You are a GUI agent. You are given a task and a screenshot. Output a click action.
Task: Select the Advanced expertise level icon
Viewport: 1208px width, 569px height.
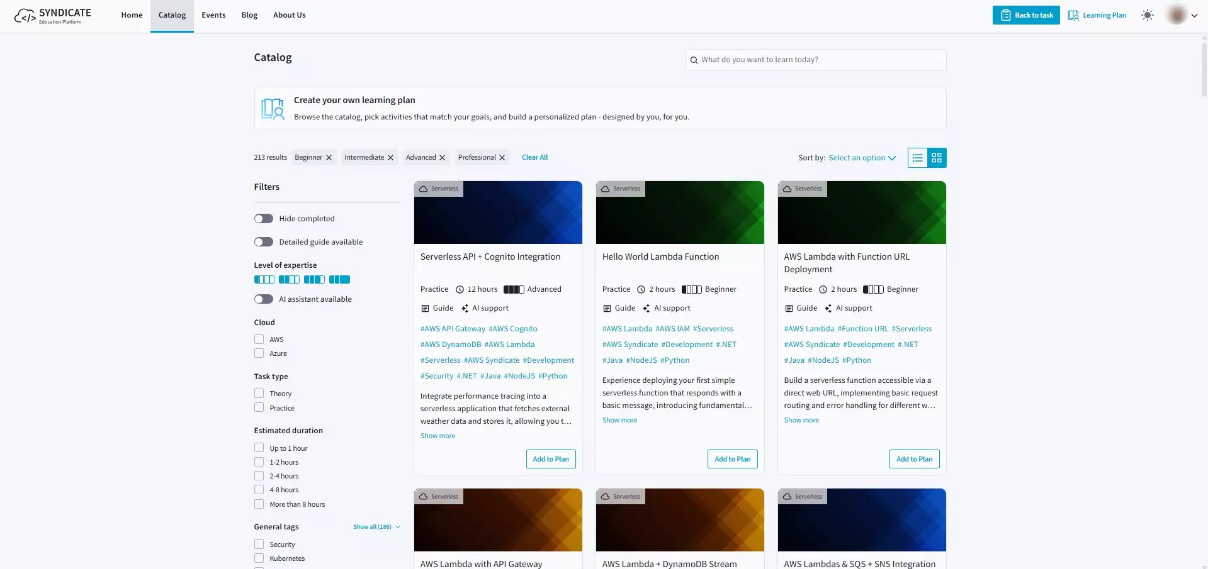pos(314,280)
